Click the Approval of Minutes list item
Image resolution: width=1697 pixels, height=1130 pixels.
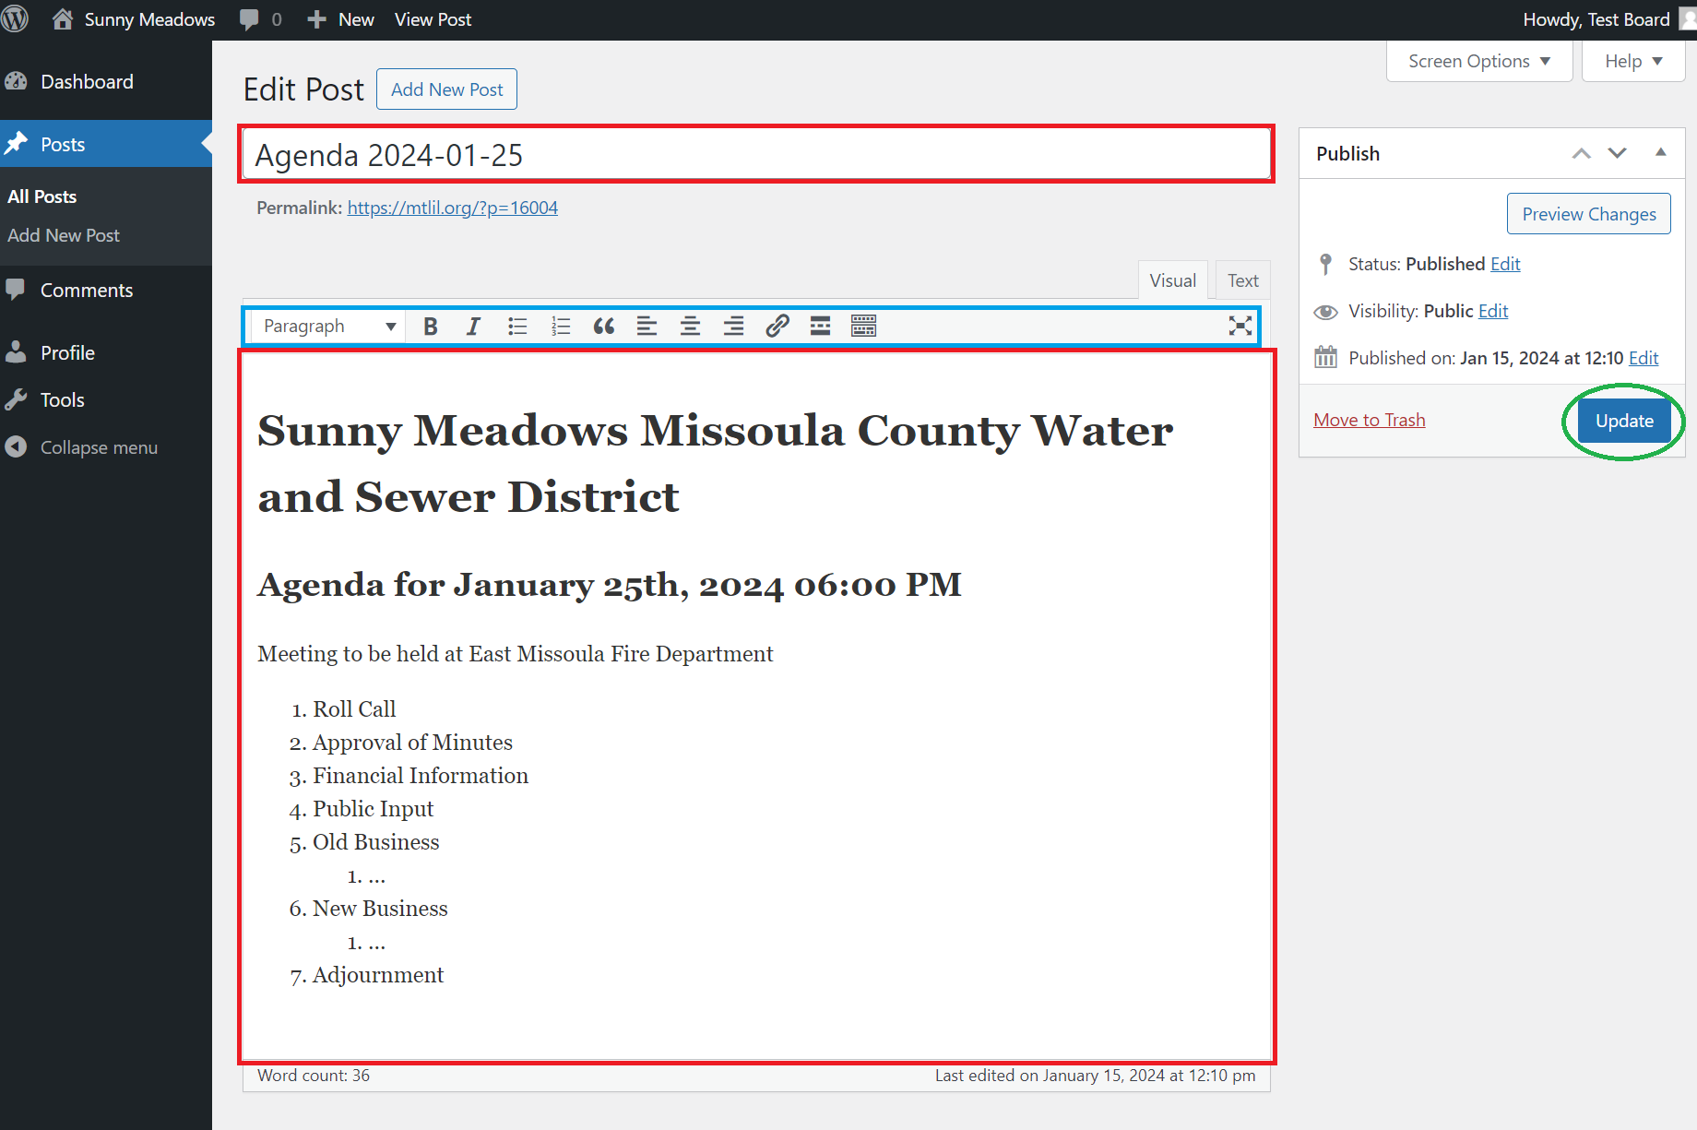tap(412, 743)
